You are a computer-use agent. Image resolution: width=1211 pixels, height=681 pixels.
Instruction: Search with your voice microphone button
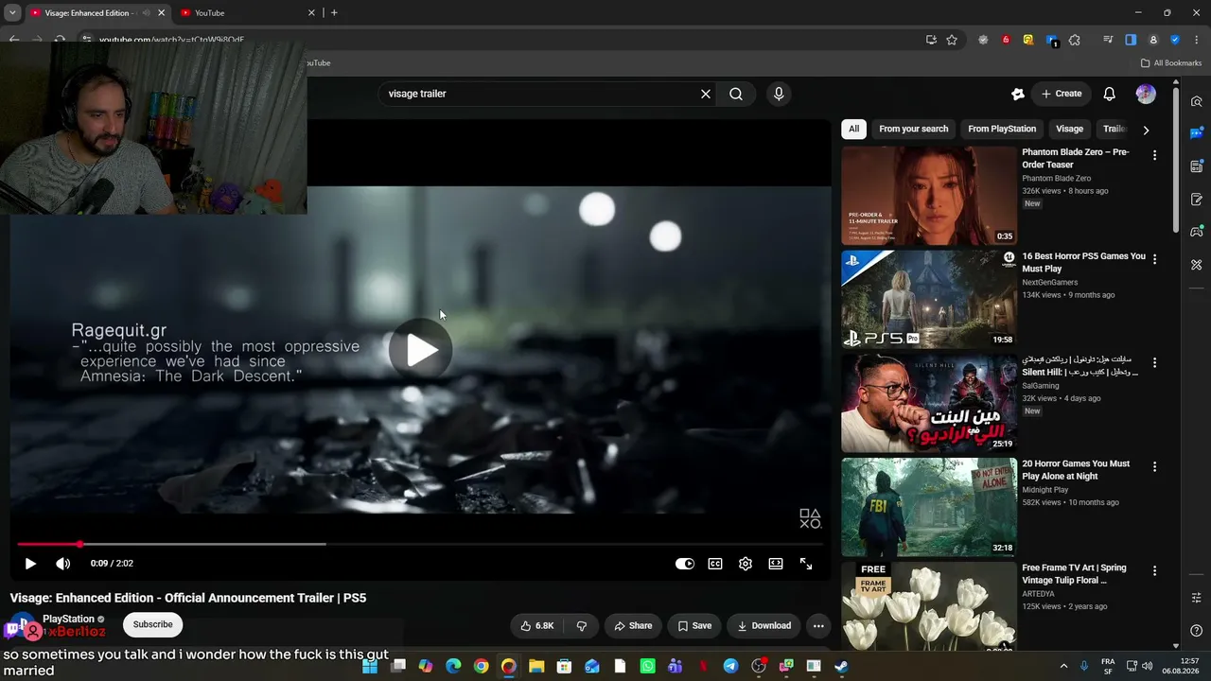point(779,94)
